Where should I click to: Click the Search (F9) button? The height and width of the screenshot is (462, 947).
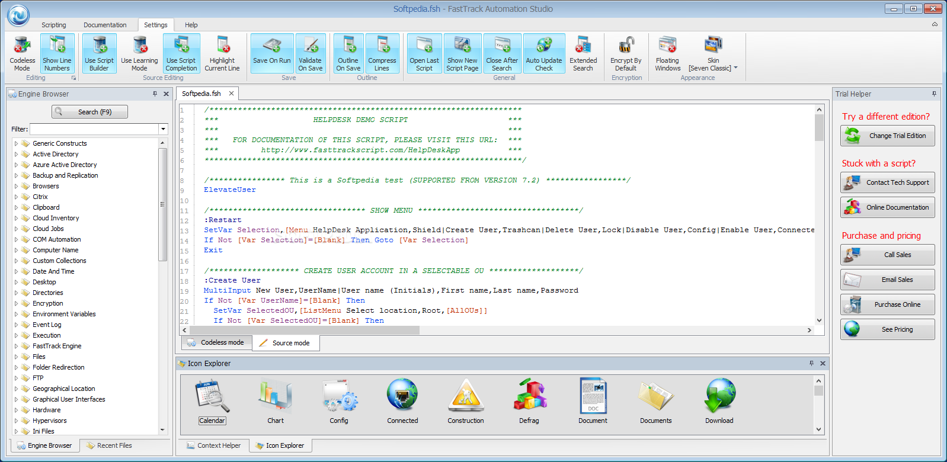click(x=89, y=112)
